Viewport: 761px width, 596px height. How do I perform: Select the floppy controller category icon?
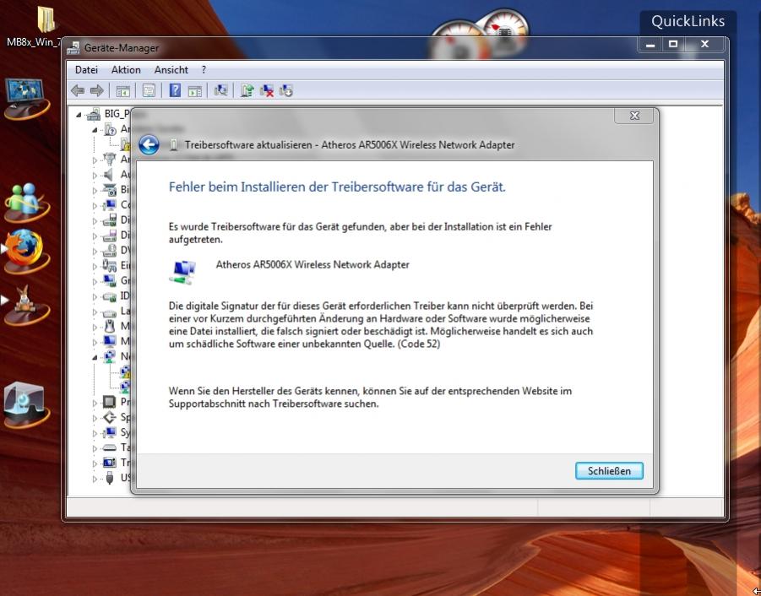[110, 219]
